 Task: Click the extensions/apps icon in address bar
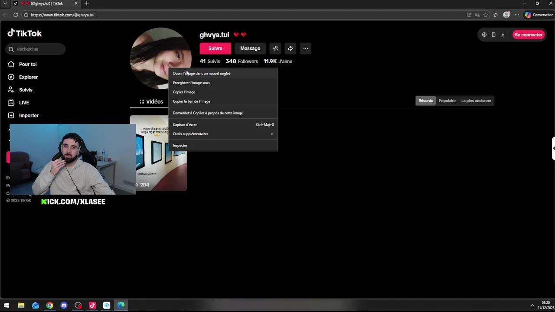(469, 15)
